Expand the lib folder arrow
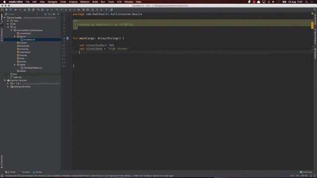The height and width of the screenshot is (178, 317). point(8,24)
